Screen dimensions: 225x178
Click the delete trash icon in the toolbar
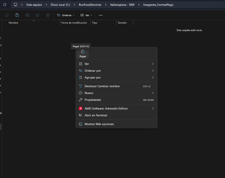[x=48, y=15]
